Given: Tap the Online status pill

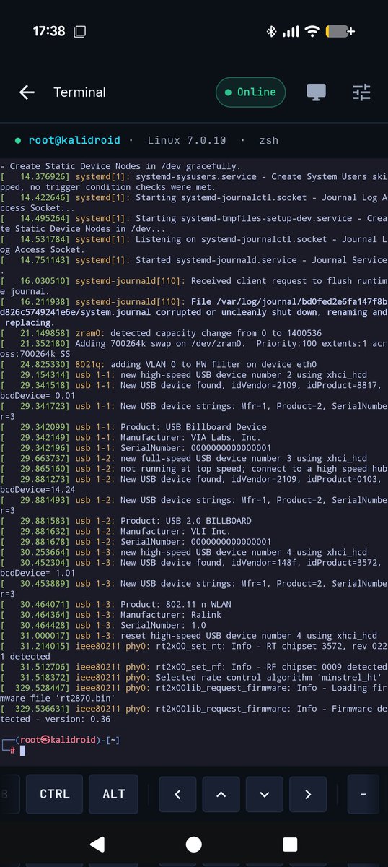Looking at the screenshot, I should tap(250, 92).
